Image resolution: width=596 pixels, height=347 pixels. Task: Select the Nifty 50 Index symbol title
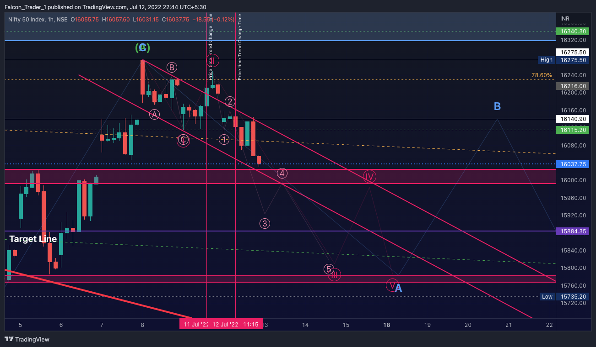(x=27, y=19)
